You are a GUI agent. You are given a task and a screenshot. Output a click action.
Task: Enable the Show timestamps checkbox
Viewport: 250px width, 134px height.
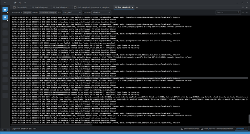pyautogui.click(x=182, y=129)
